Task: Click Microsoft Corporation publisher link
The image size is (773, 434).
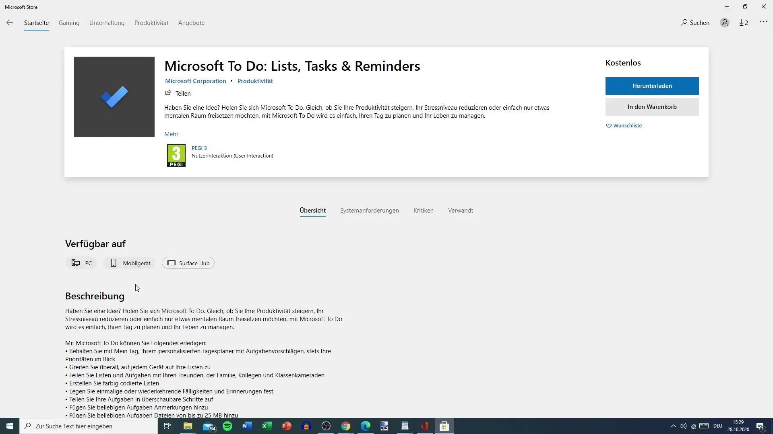Action: pos(195,80)
